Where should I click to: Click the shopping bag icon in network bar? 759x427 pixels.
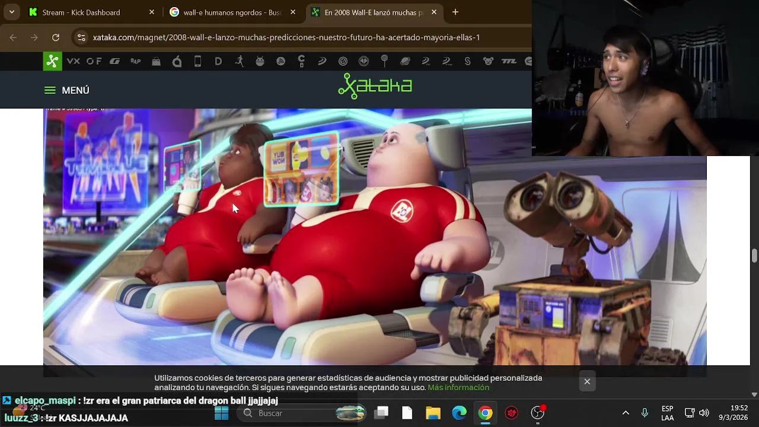pyautogui.click(x=156, y=61)
